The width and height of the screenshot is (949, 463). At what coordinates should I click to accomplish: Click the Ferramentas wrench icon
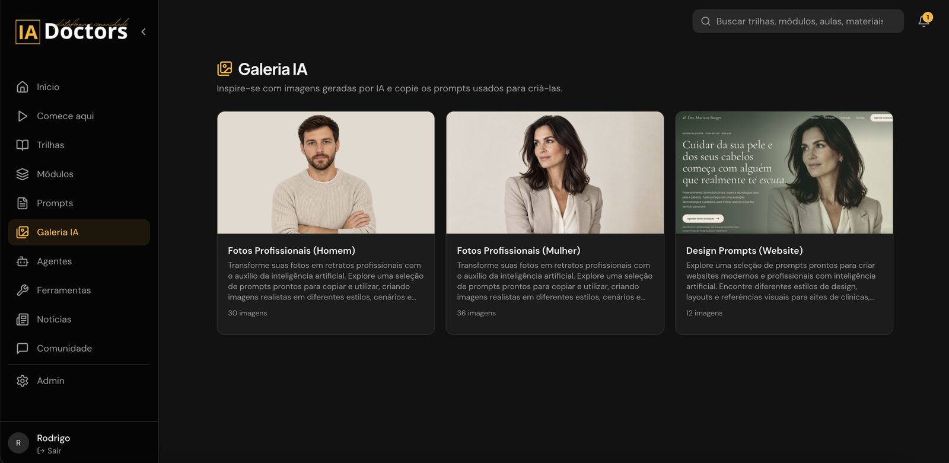click(x=23, y=290)
